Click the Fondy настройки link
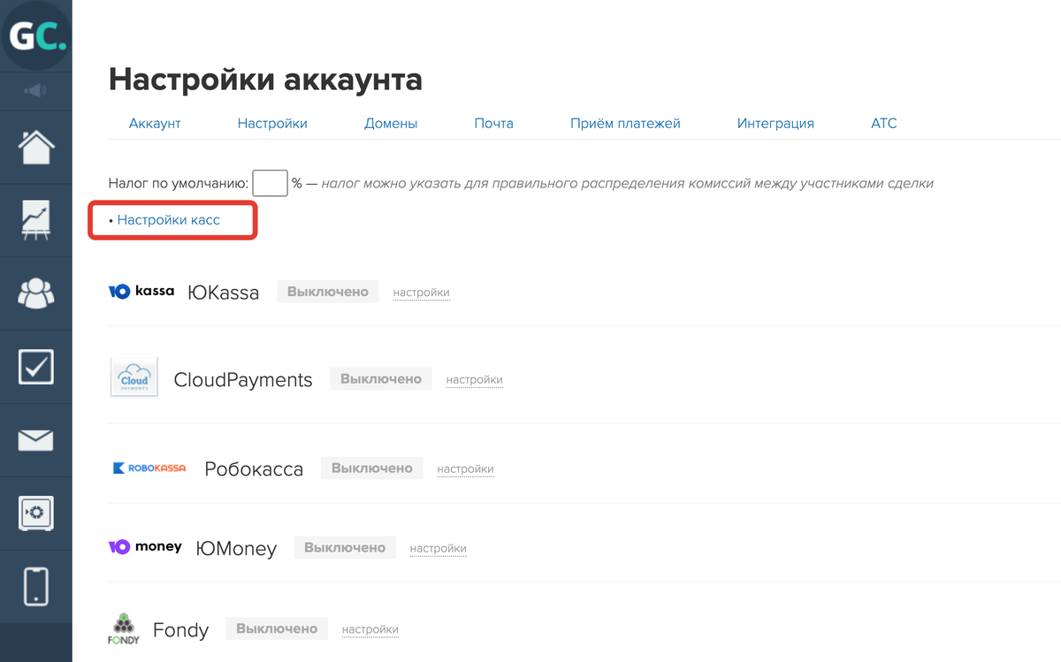The width and height of the screenshot is (1061, 662). (370, 630)
